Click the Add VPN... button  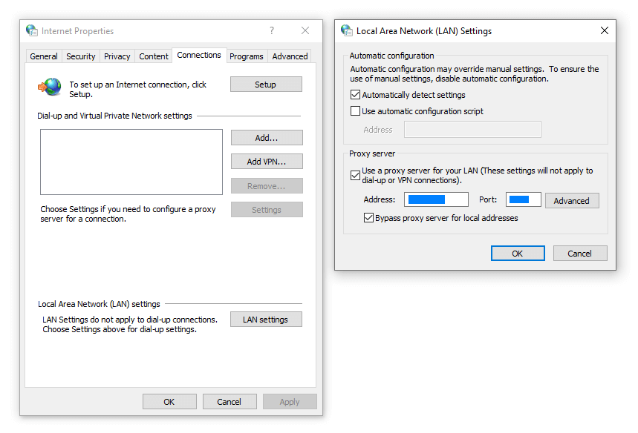pos(267,161)
